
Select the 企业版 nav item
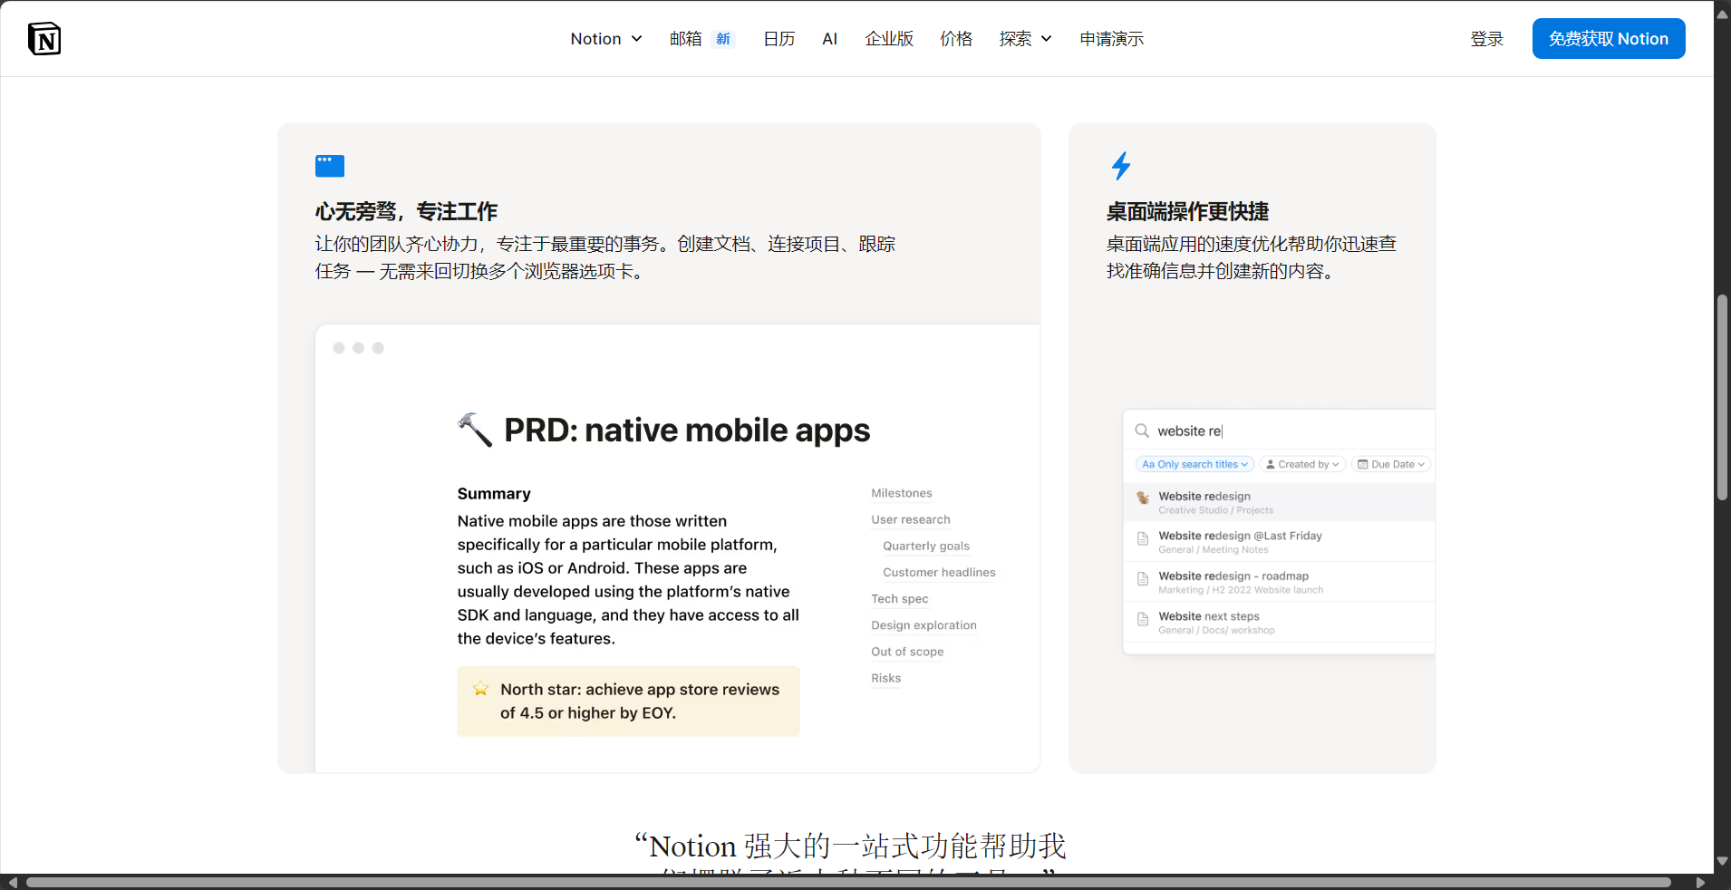[x=889, y=39]
